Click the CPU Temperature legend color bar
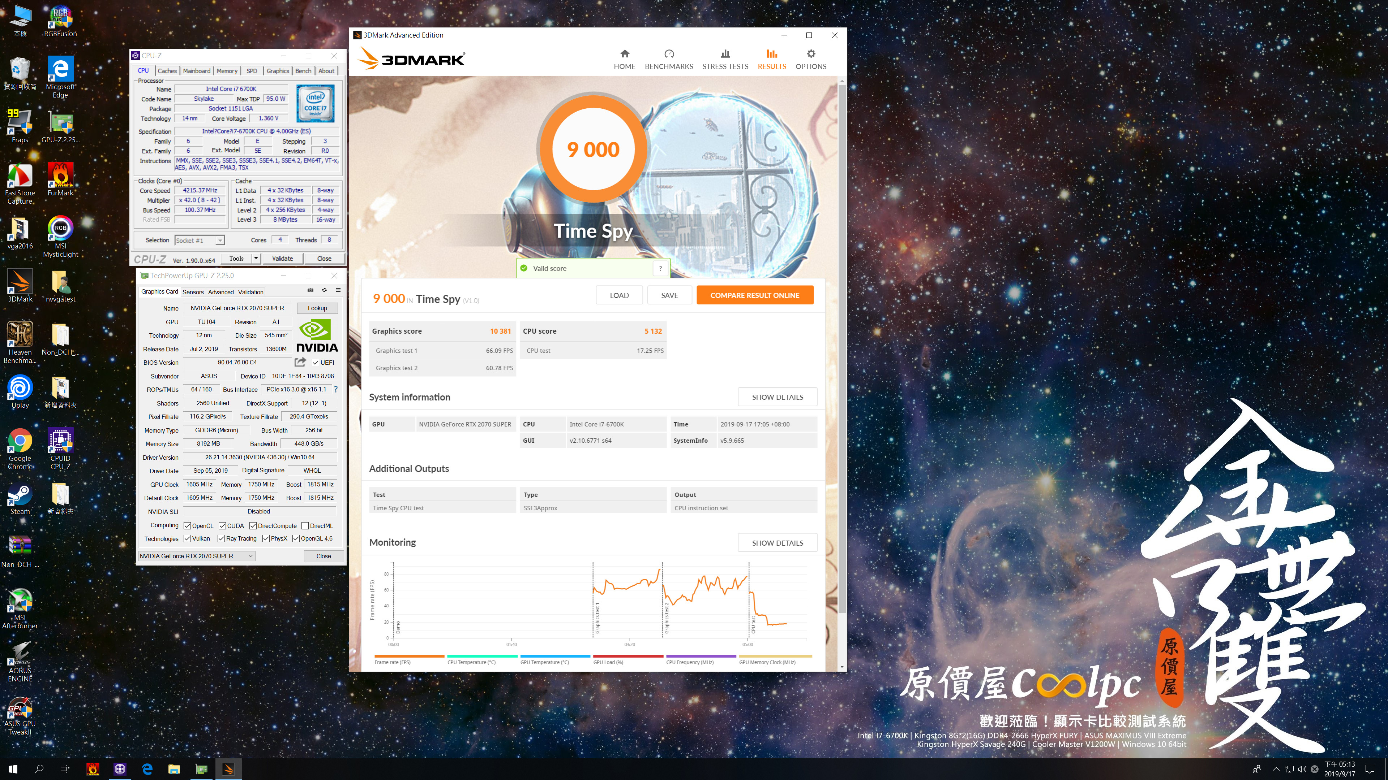1388x780 pixels. pos(482,656)
